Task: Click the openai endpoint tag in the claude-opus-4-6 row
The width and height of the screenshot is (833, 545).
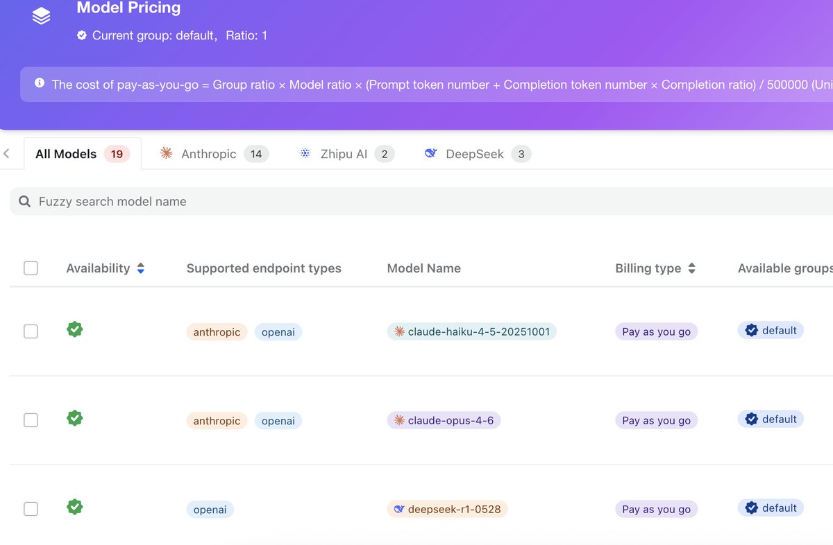Action: tap(278, 421)
